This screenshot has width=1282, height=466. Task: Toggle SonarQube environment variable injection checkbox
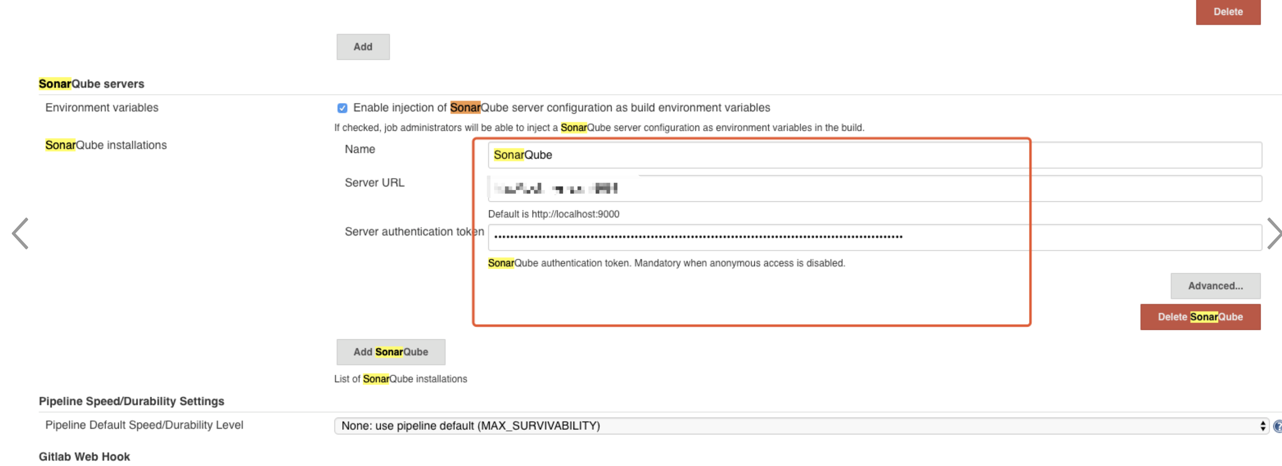pyautogui.click(x=342, y=108)
